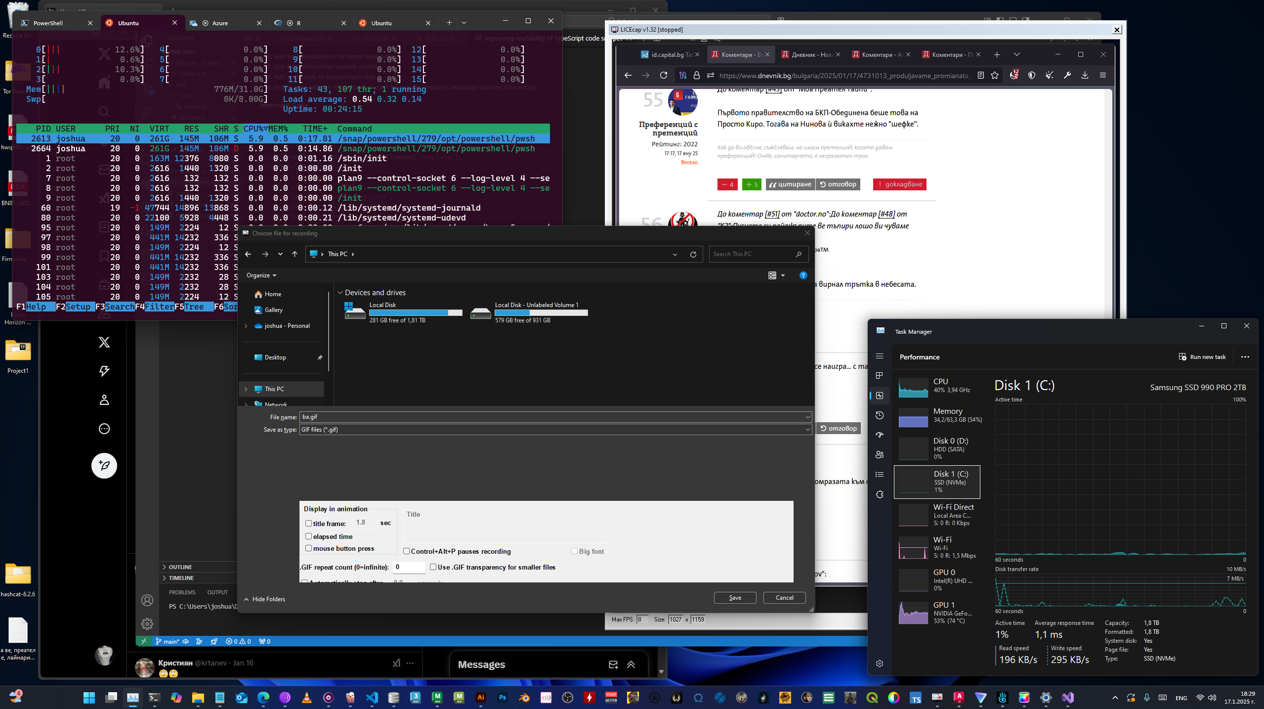Open Task Manager Details page icon

click(880, 475)
